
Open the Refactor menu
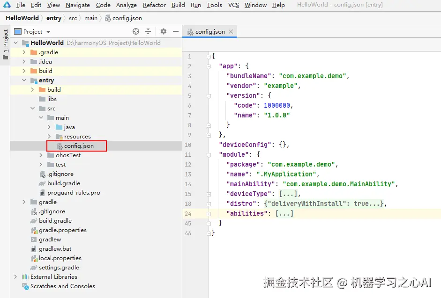(x=154, y=5)
